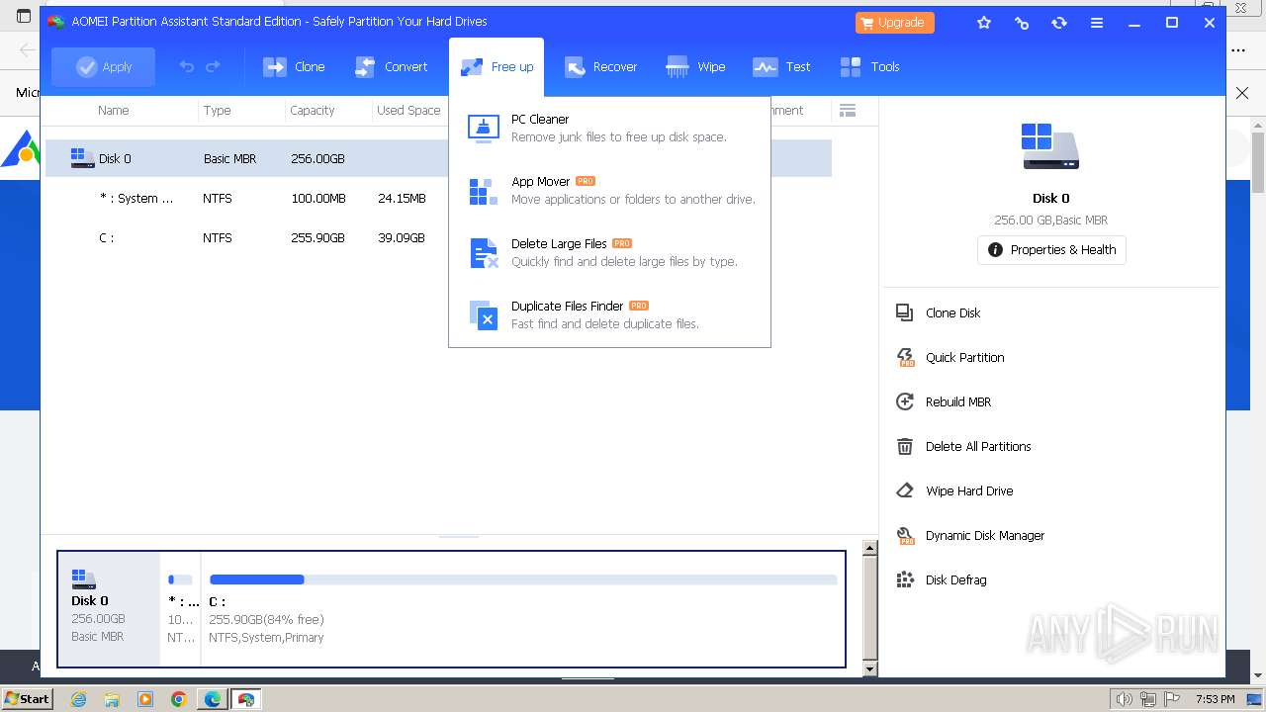1266x712 pixels.
Task: Click Delete All Partitions option
Action: coord(978,446)
